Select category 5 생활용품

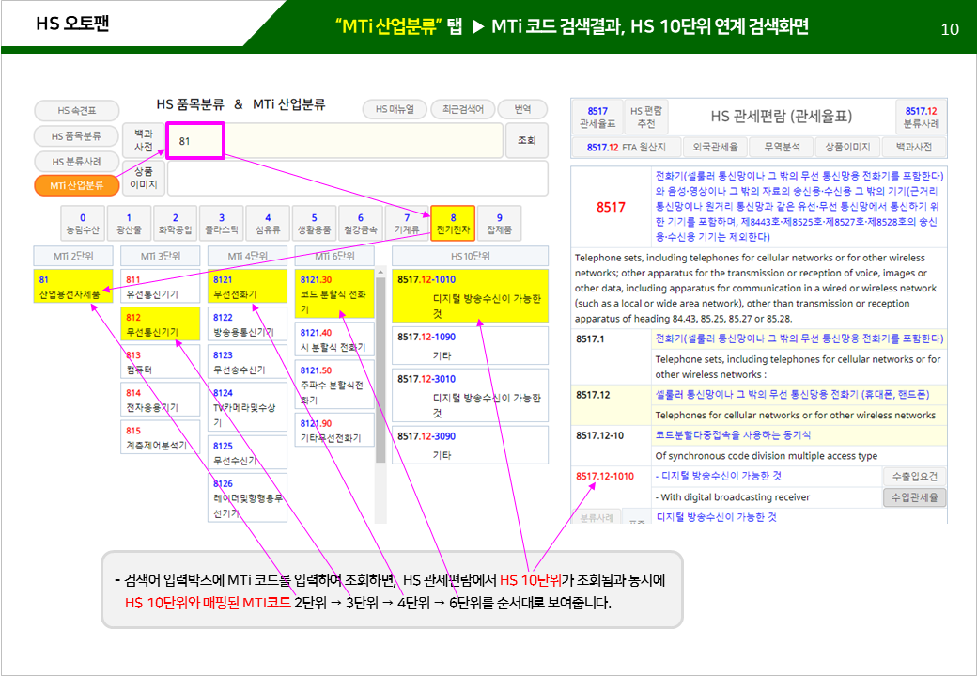point(314,223)
